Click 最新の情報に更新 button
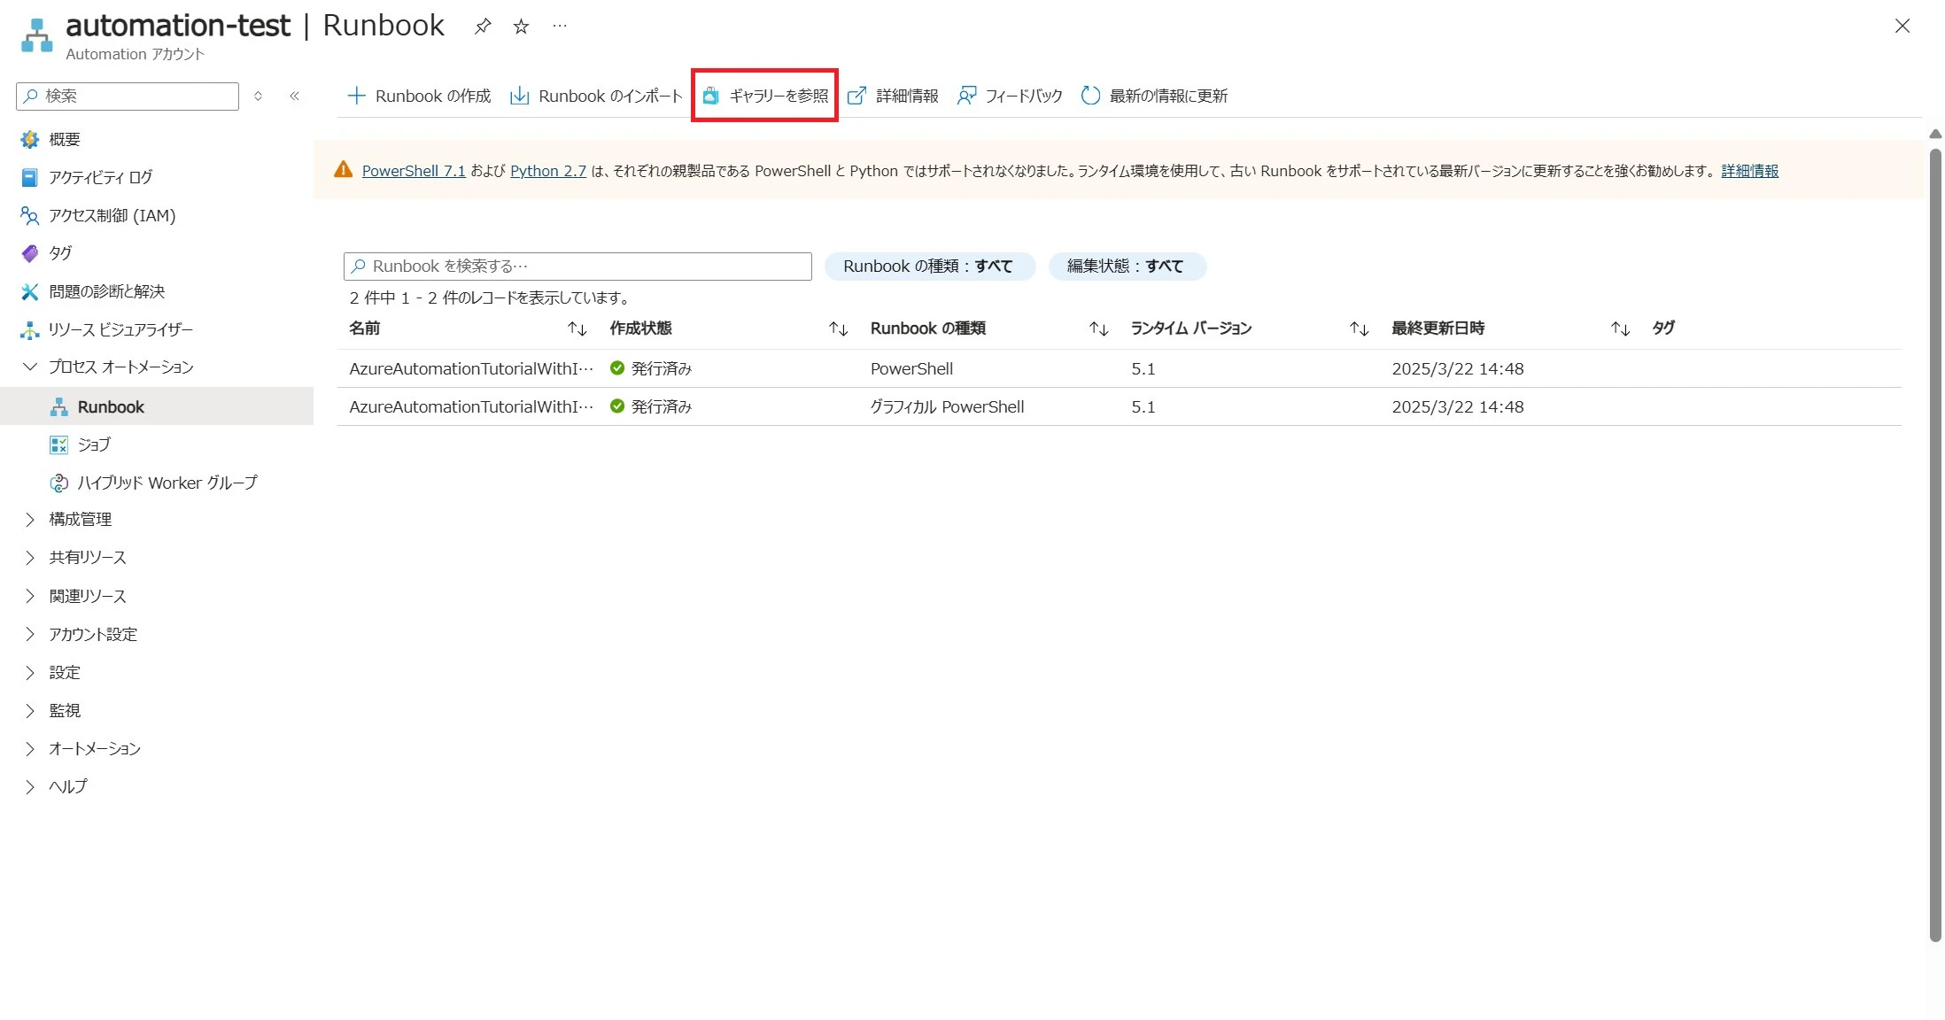 click(x=1155, y=96)
